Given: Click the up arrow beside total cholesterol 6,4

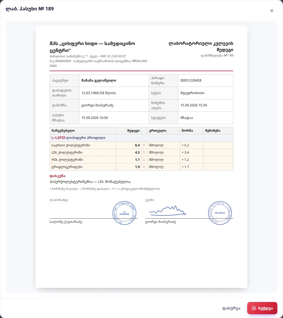Looking at the screenshot, I should [x=144, y=145].
